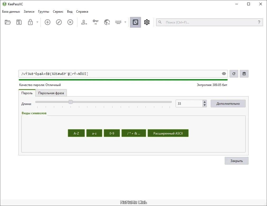Click the Длина length slider handle

(71, 102)
